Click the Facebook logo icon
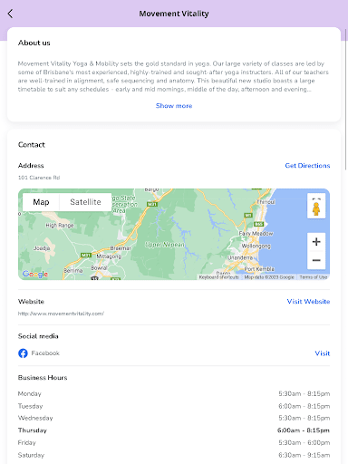The height and width of the screenshot is (464, 348). tap(23, 353)
